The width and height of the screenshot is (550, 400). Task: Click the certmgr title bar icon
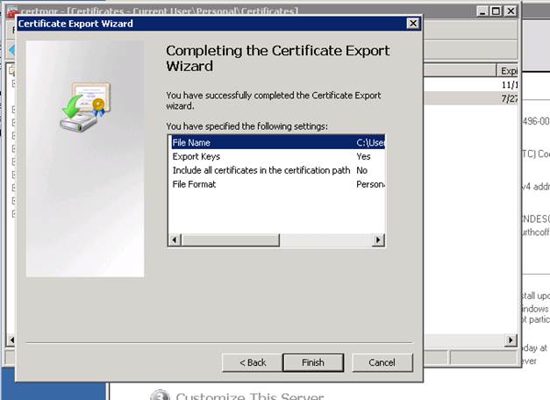[x=11, y=11]
